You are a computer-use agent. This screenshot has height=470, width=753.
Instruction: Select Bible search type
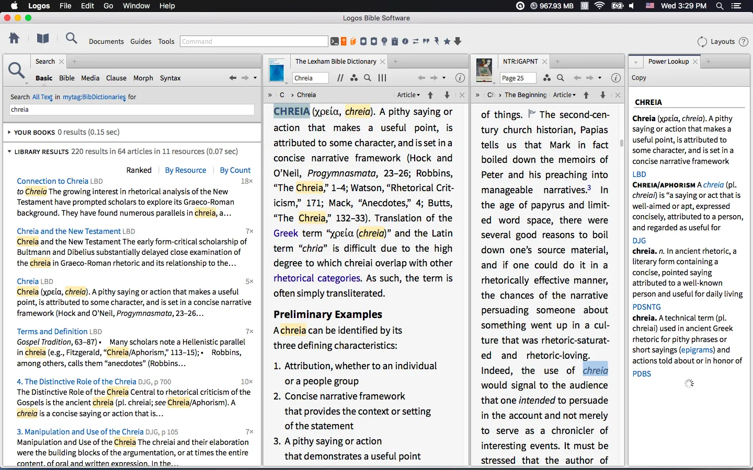point(67,78)
